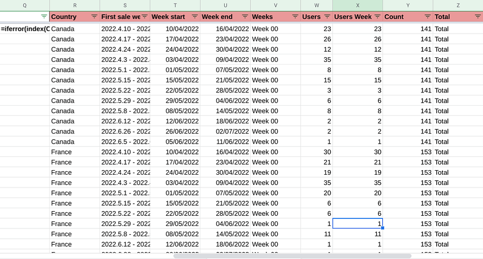Select Week end 02/07/2022 in Canada row
The width and height of the screenshot is (483, 259).
click(x=225, y=132)
